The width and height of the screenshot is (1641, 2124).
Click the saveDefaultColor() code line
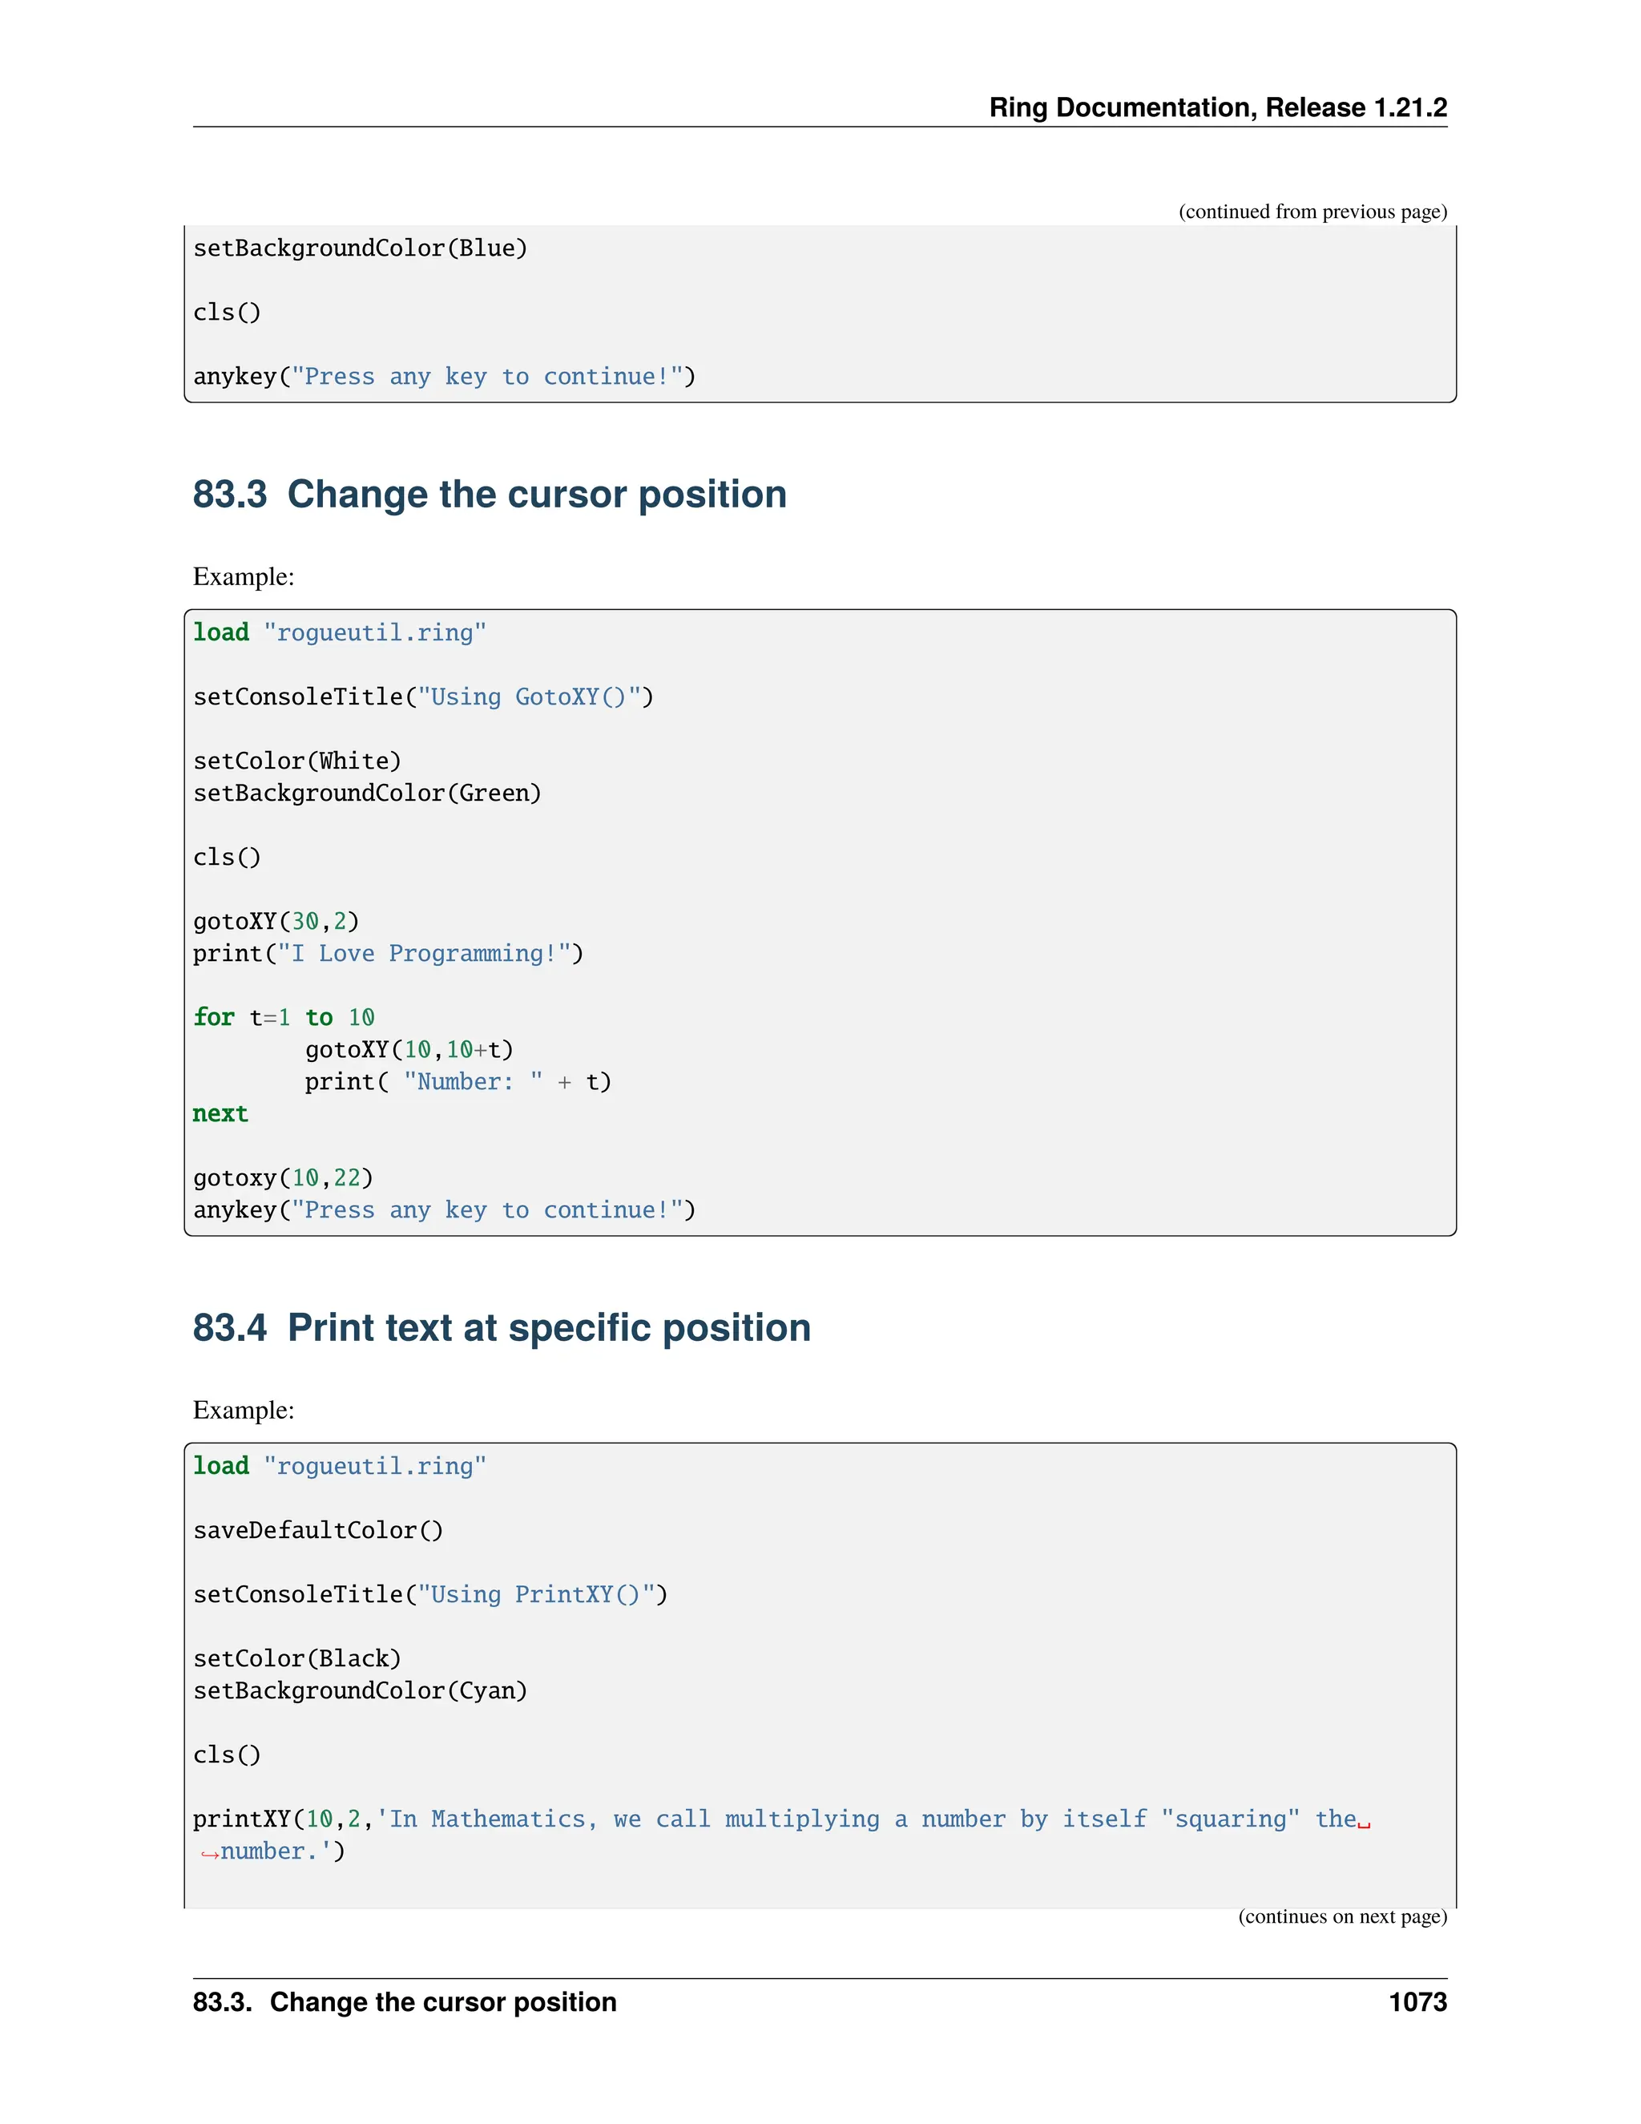coord(318,1530)
